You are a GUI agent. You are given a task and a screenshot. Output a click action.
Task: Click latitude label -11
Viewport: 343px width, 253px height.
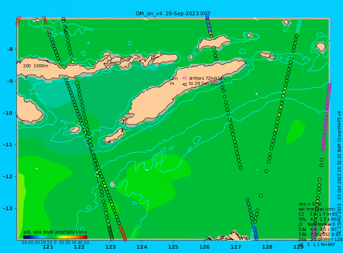[8, 145]
